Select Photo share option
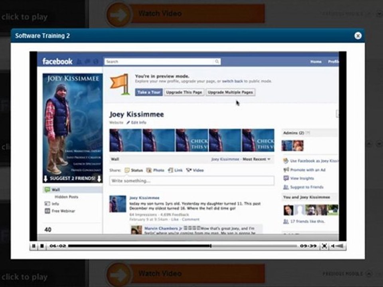Viewport: 383px width, 287px height. pos(155,170)
